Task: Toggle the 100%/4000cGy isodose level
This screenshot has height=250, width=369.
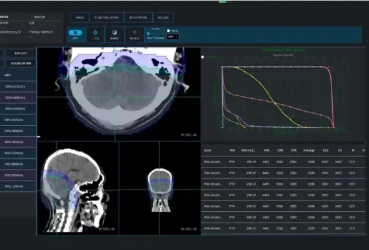Action: (x=18, y=109)
